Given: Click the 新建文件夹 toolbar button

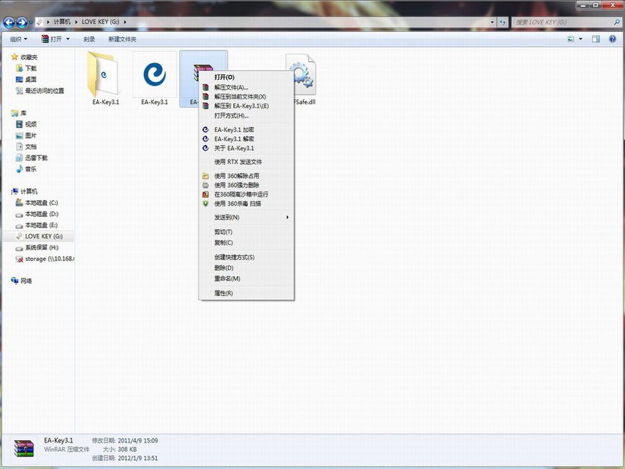Looking at the screenshot, I should (x=122, y=39).
